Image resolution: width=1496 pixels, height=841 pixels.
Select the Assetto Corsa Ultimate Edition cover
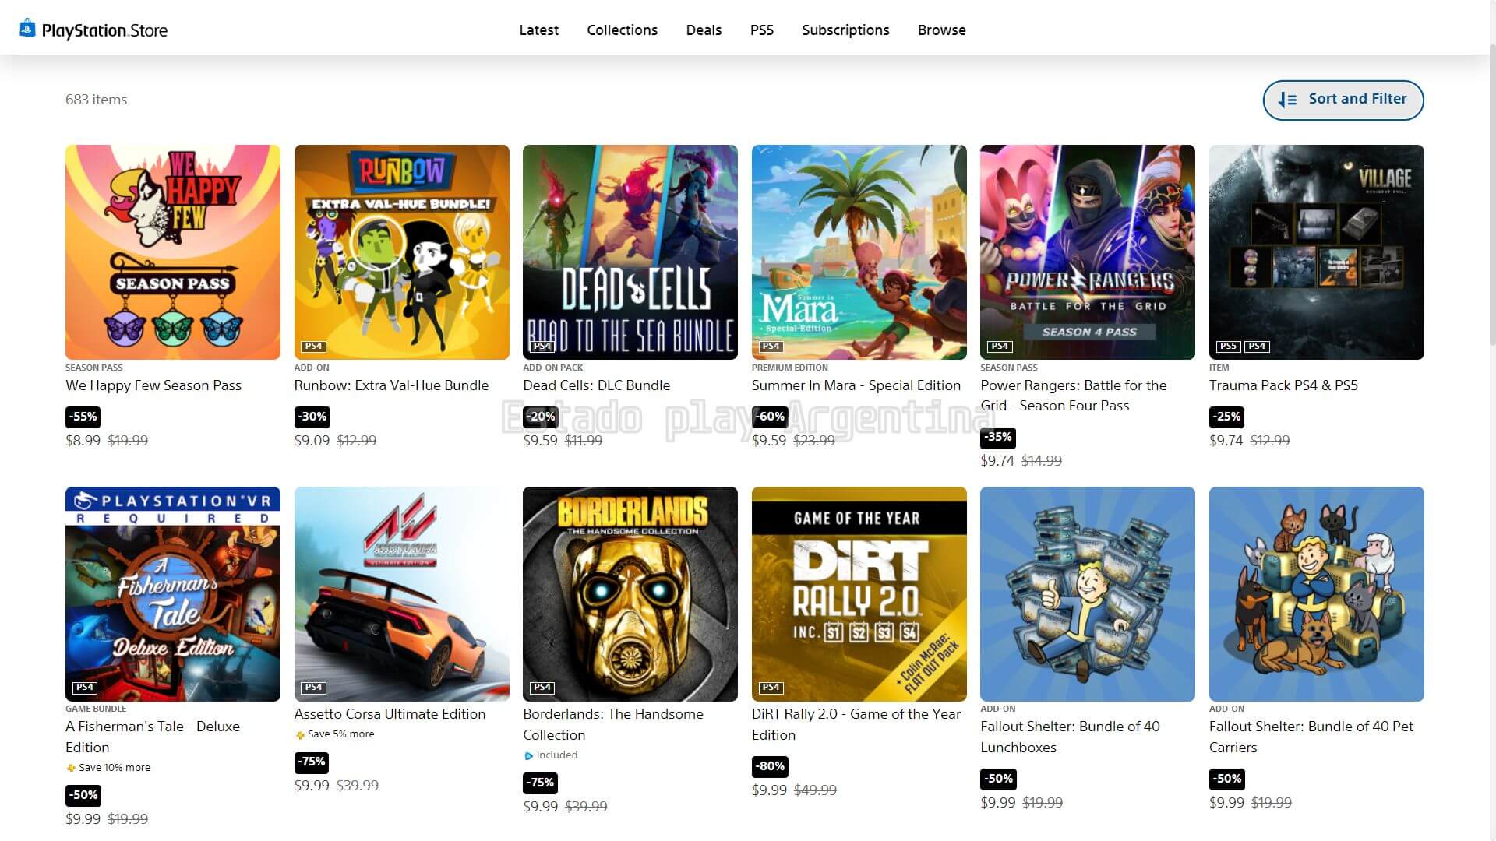402,594
